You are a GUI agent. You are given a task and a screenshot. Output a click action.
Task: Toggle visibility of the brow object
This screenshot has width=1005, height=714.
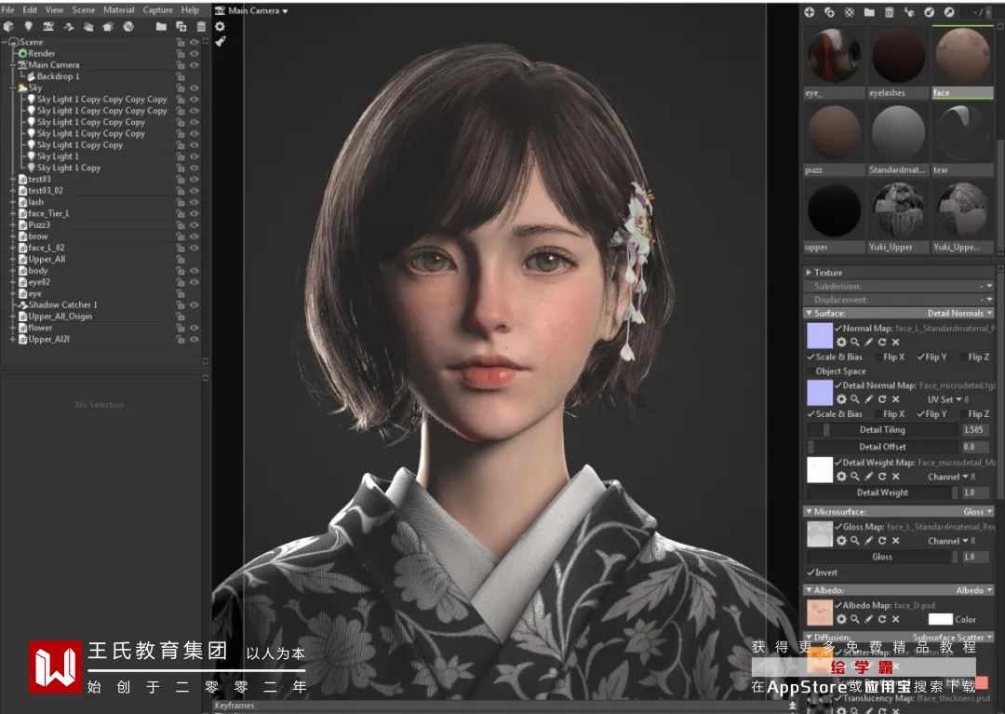pos(194,236)
